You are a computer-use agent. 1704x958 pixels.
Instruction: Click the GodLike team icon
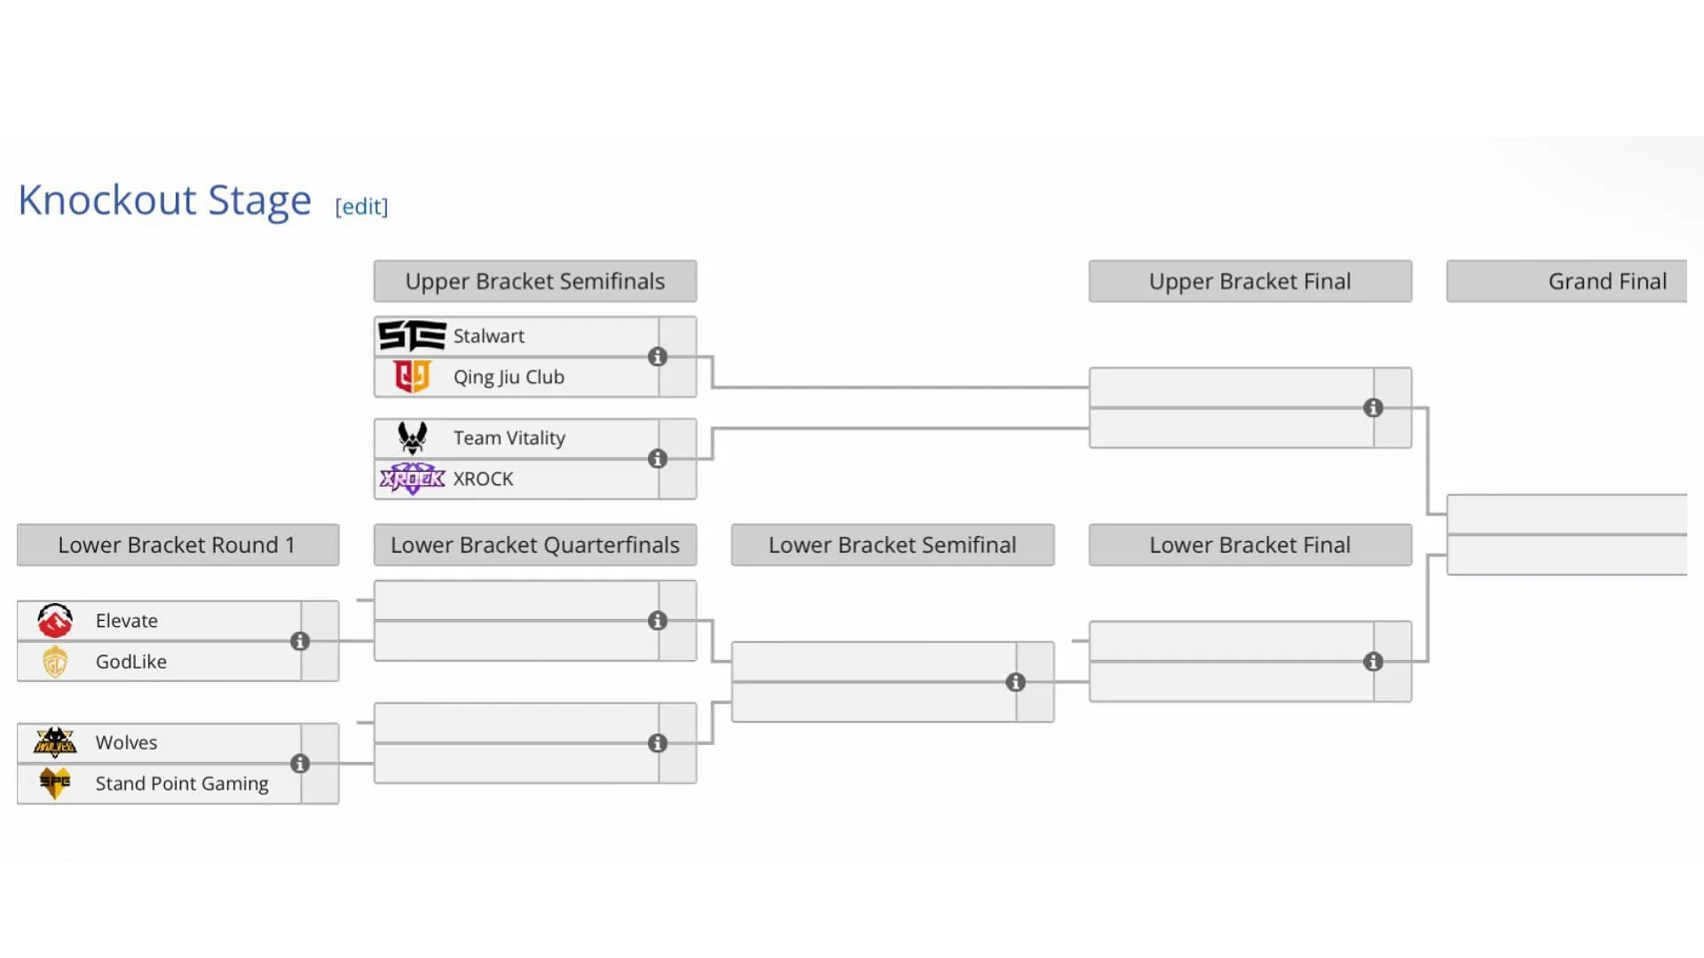[54, 661]
